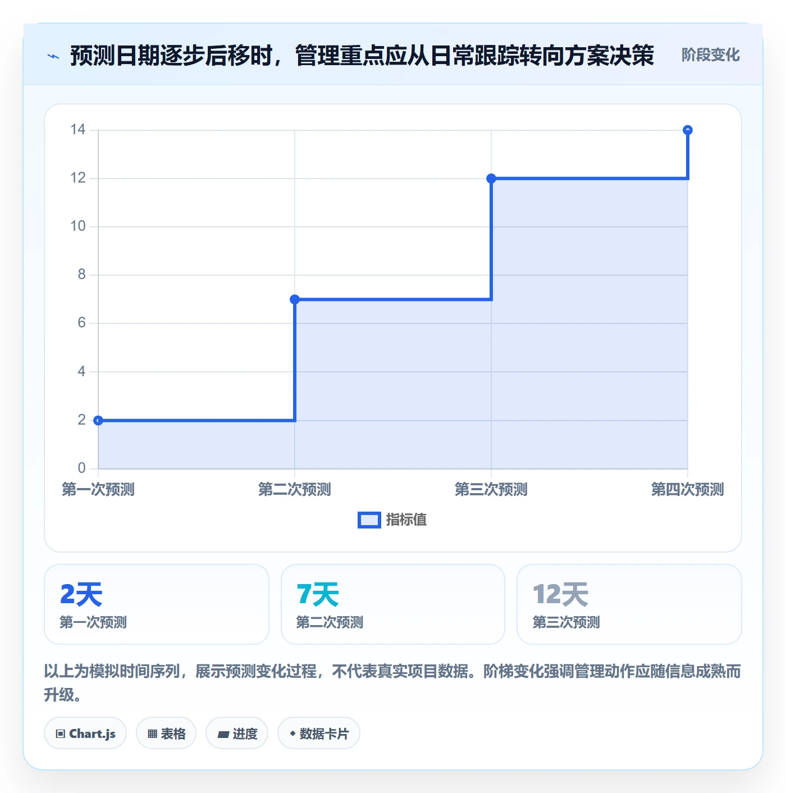Click the y-axis value 6

pyautogui.click(x=82, y=323)
